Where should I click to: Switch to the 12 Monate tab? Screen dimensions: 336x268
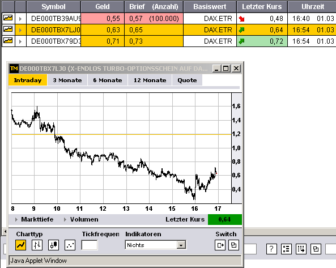pyautogui.click(x=150, y=80)
